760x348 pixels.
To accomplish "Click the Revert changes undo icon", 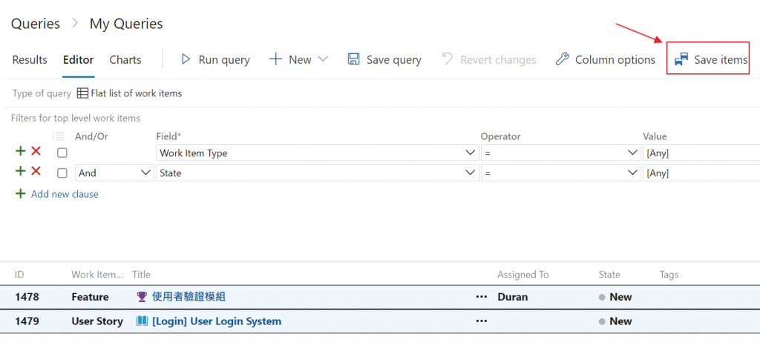I will point(447,59).
